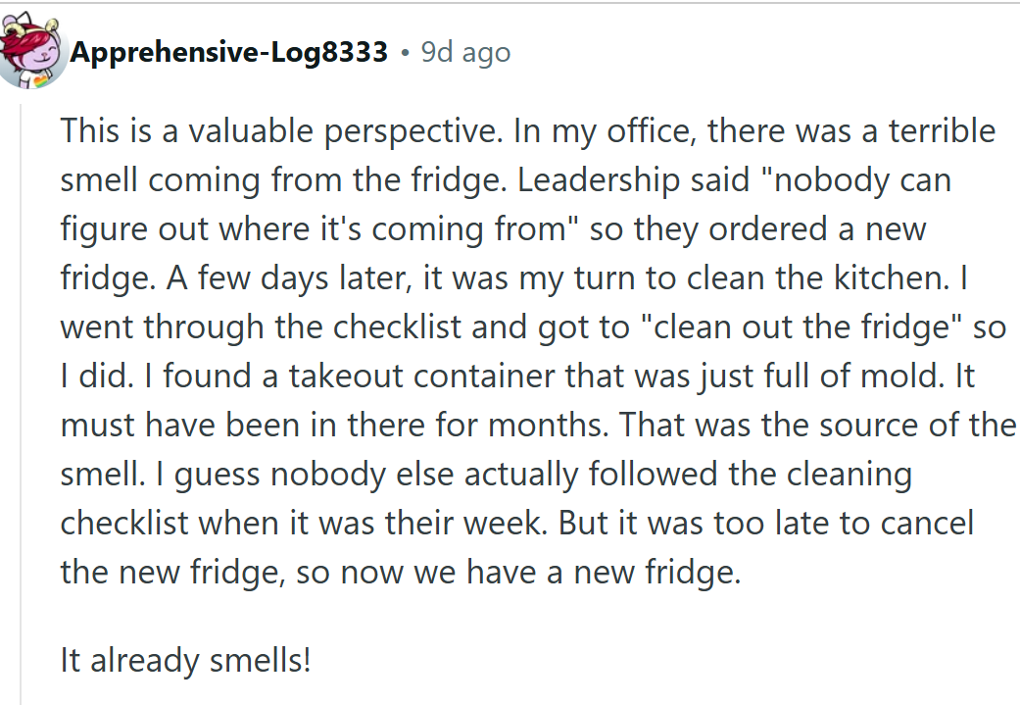
Task: Click the quoted text "nobody can"
Action: 853,180
